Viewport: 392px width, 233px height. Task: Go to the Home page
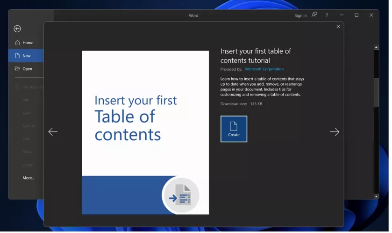[28, 43]
